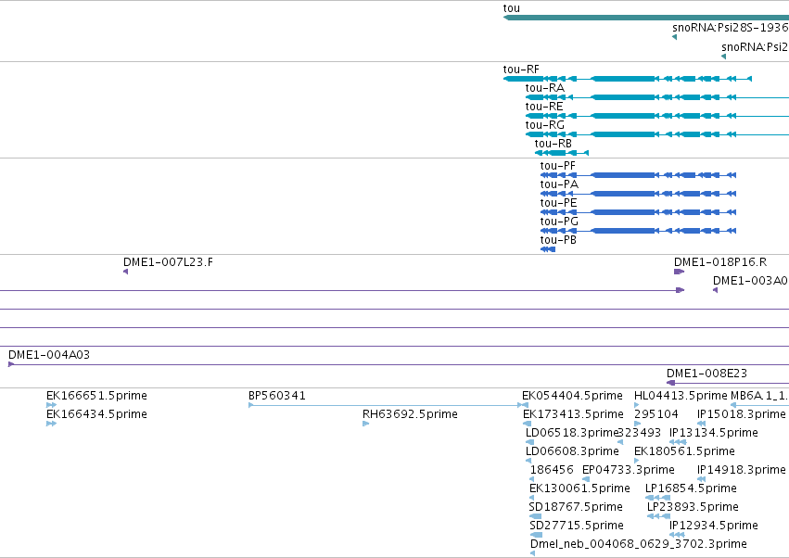Open the DME1-008E23 clone label
The image size is (789, 558).
706,374
